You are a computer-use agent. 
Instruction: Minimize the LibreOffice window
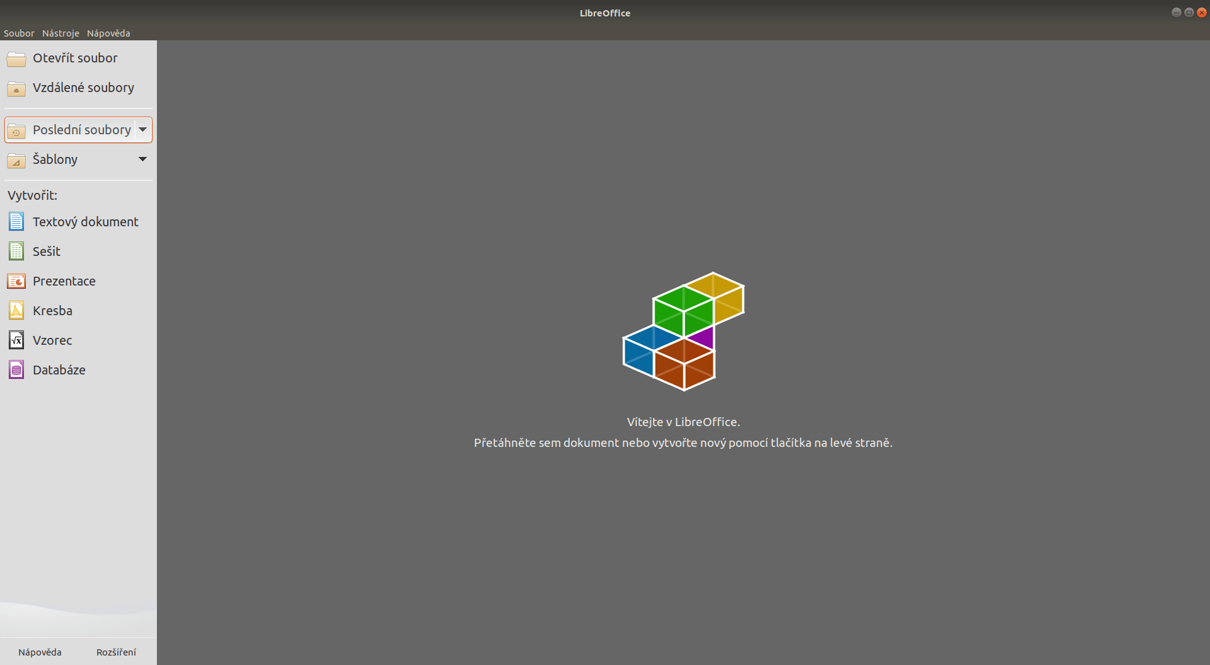(x=1176, y=13)
